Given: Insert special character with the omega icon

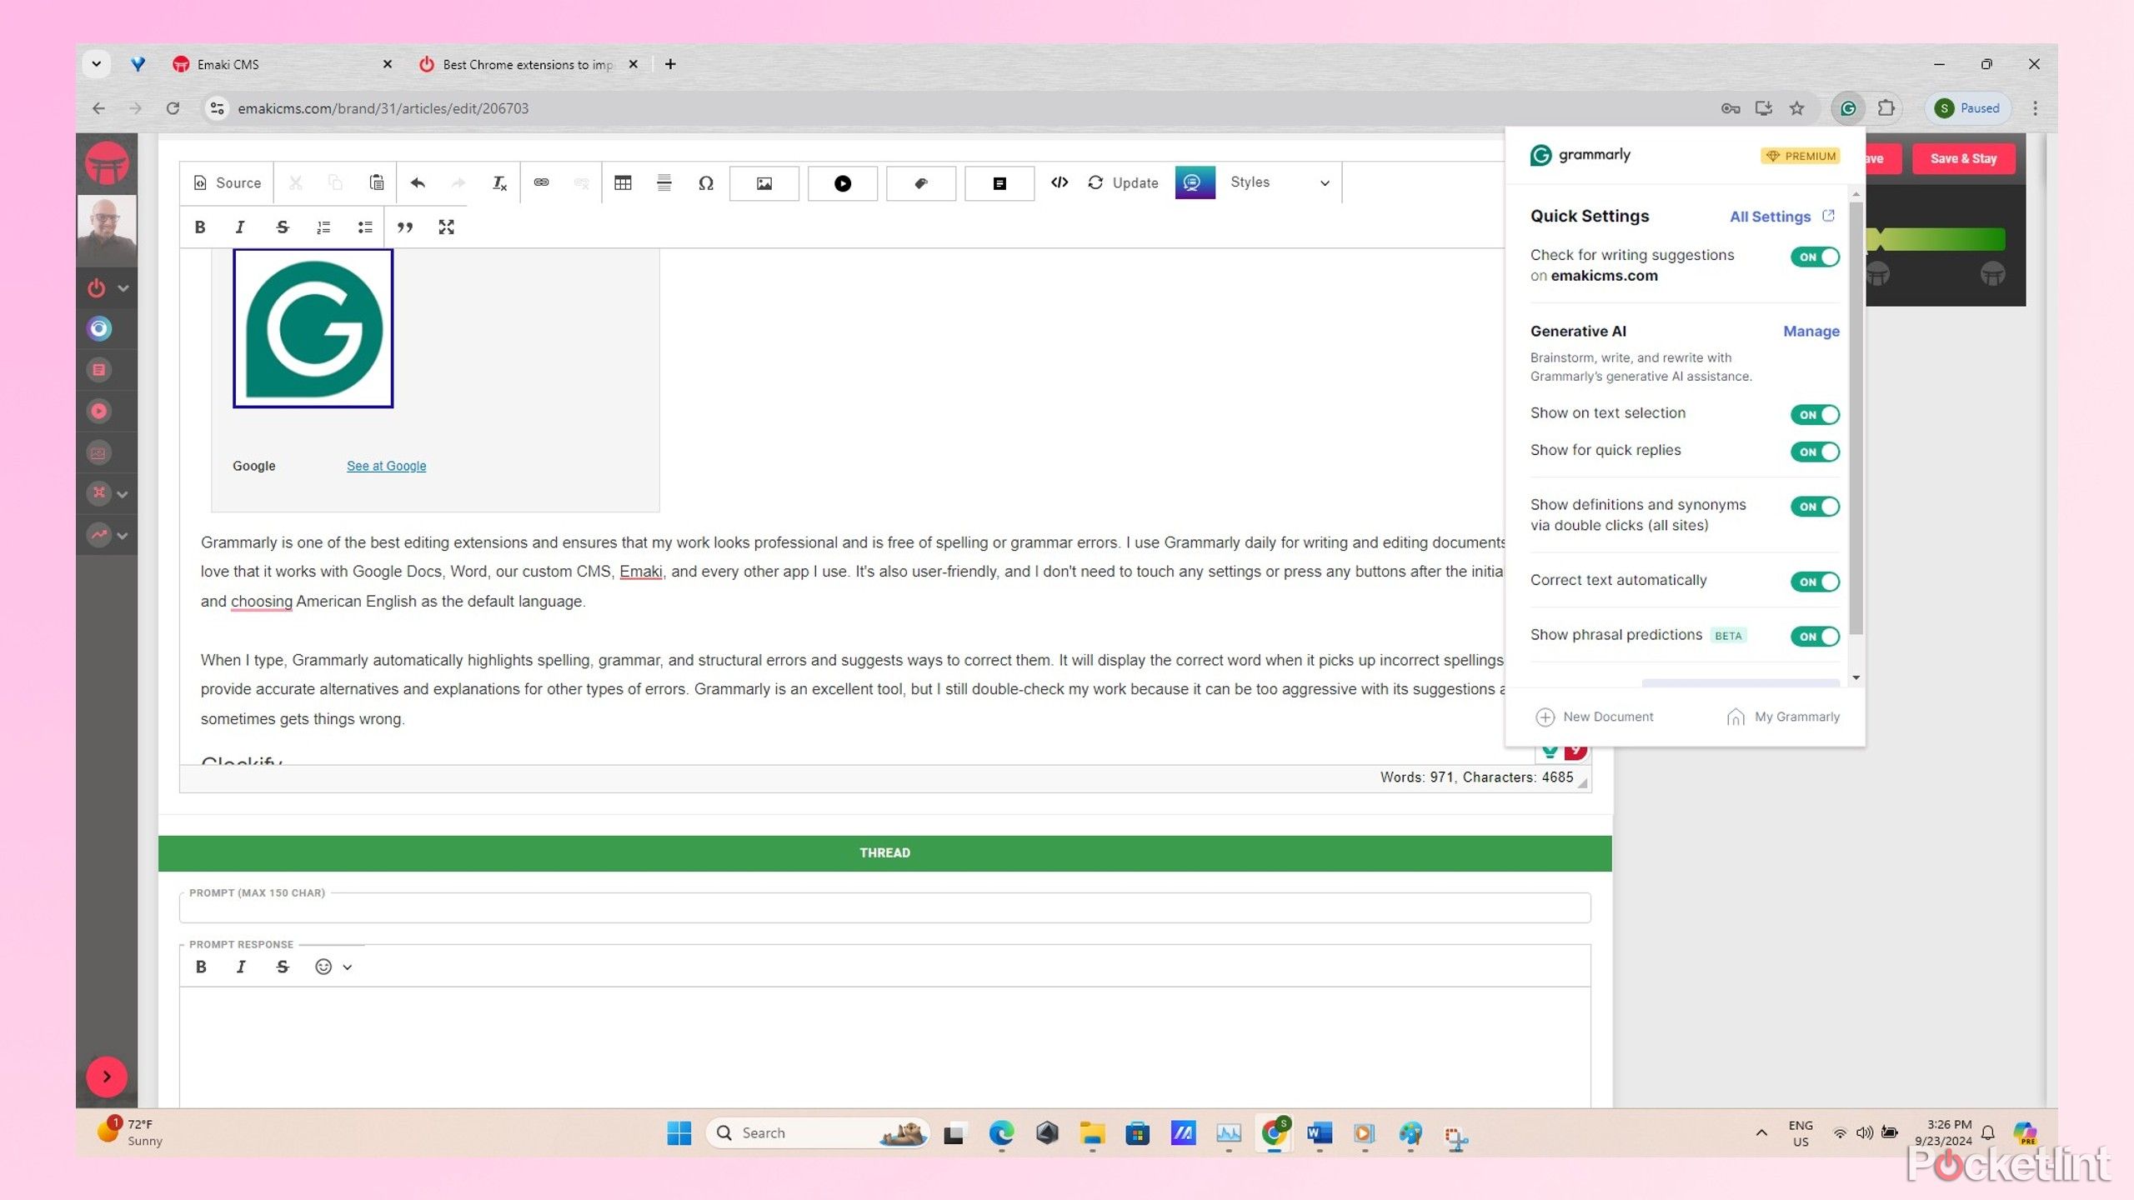Looking at the screenshot, I should 705,182.
